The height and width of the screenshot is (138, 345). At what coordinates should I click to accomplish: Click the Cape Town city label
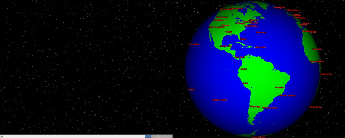pos(315,107)
